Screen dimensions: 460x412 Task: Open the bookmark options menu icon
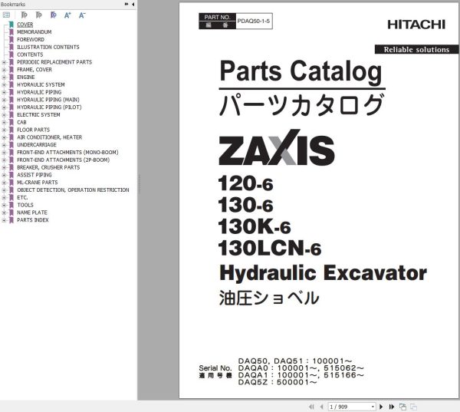tap(6, 15)
